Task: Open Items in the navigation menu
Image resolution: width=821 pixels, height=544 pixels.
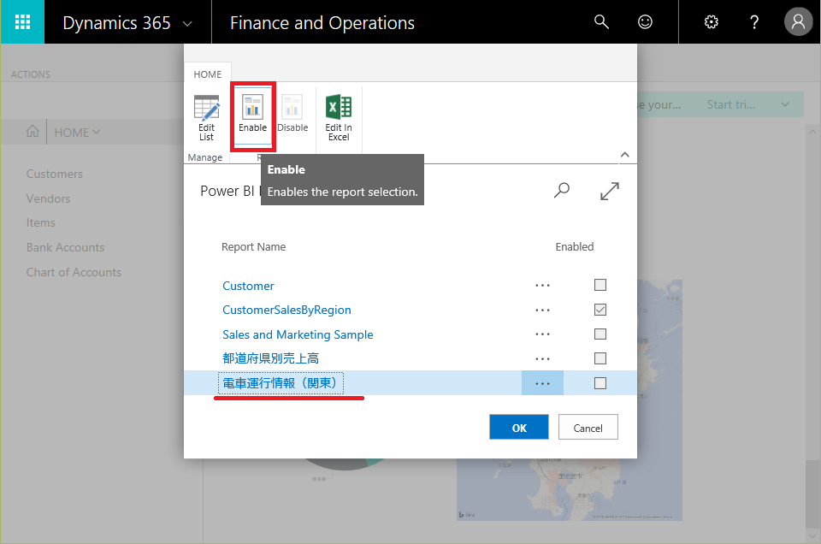Action: click(41, 222)
